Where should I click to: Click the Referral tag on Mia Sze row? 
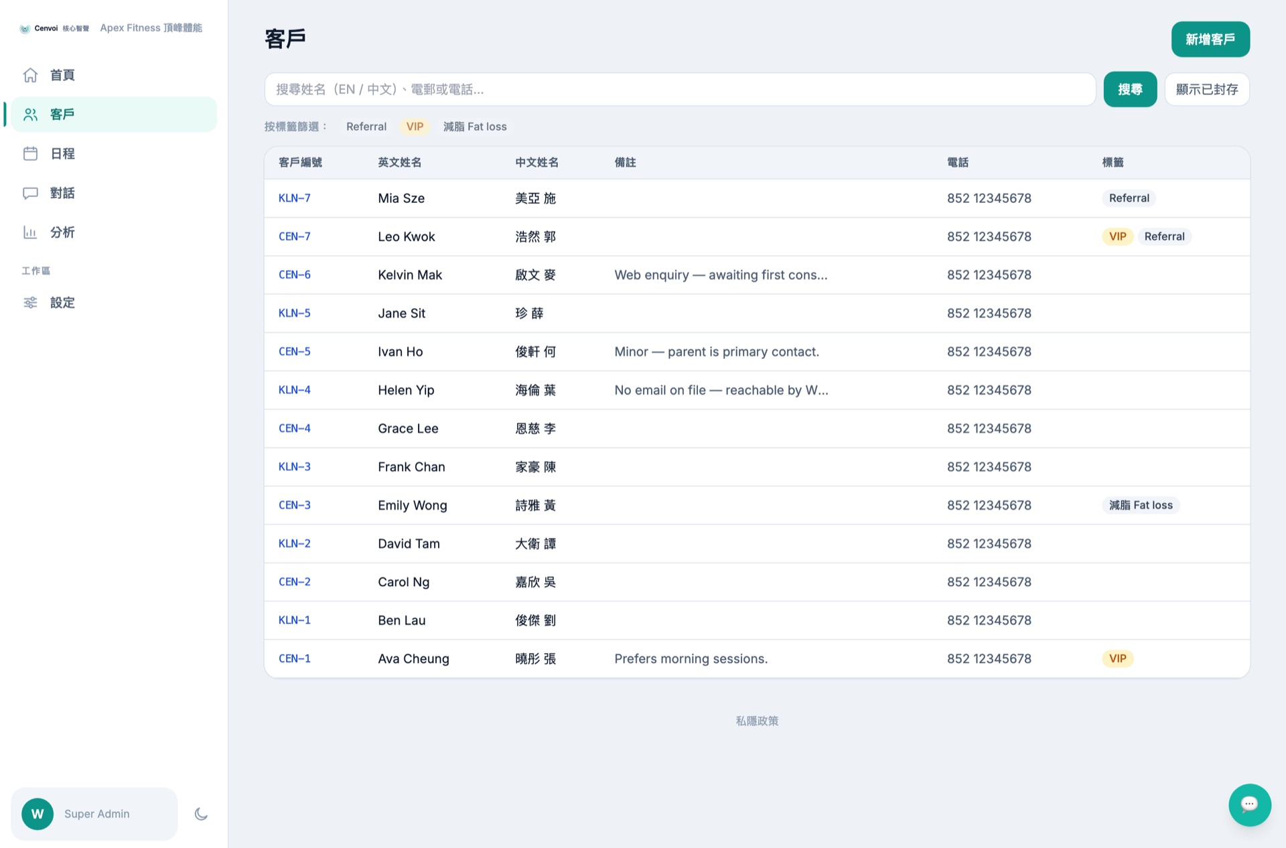click(1129, 198)
